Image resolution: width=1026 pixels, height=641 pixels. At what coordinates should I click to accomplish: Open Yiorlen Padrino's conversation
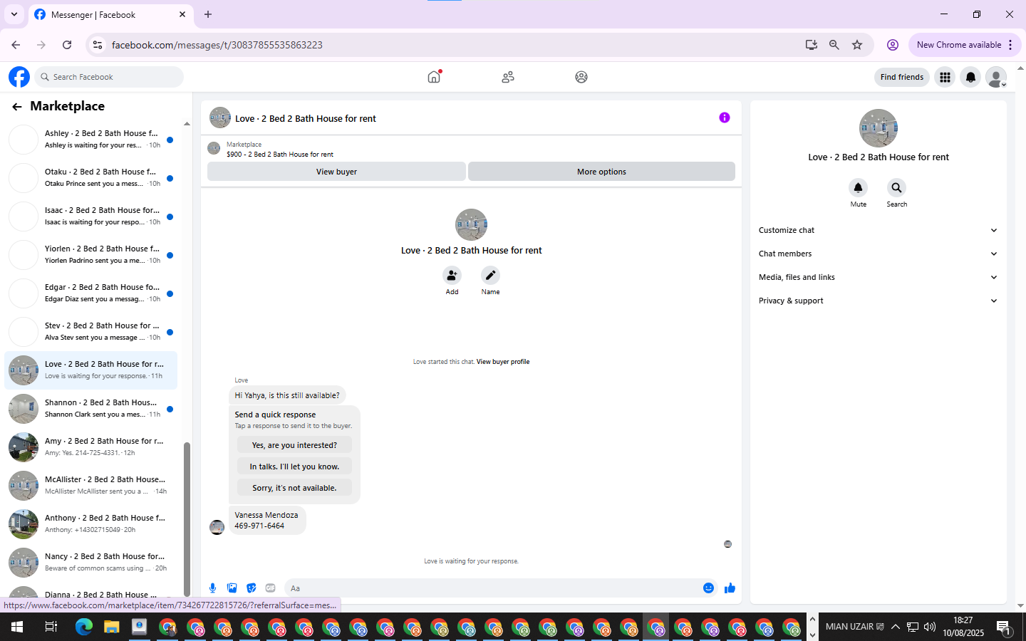[x=91, y=255]
